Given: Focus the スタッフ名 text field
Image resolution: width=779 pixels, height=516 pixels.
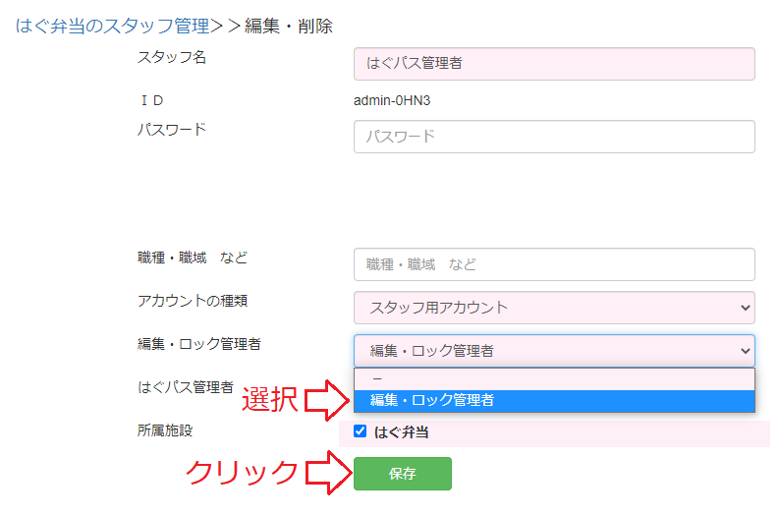Looking at the screenshot, I should point(554,64).
